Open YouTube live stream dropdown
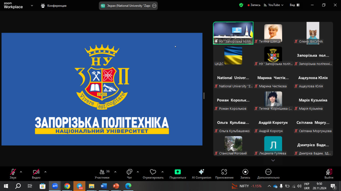 point(274,5)
